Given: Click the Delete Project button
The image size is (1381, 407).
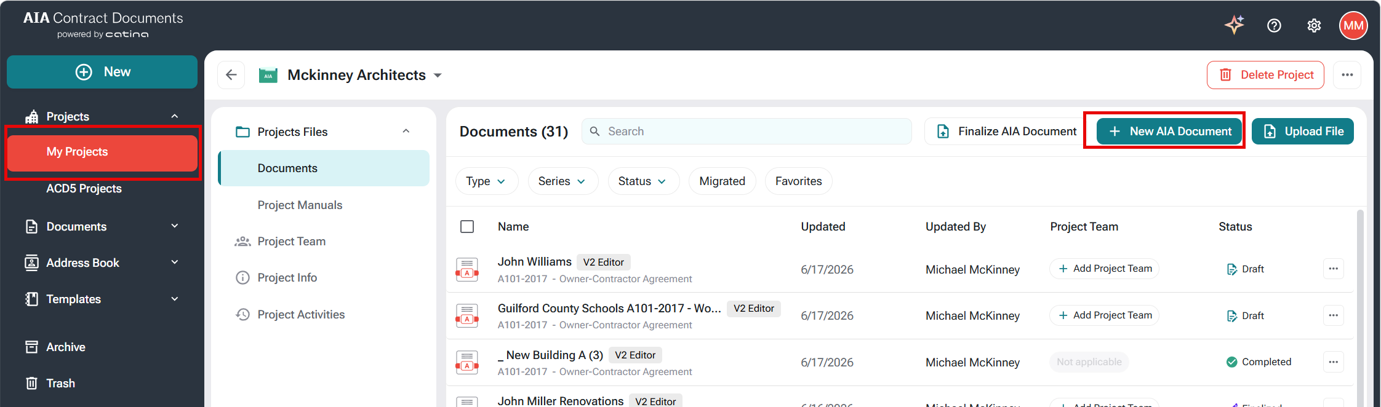Looking at the screenshot, I should coord(1265,75).
